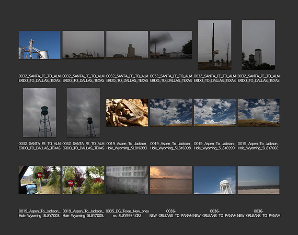Open the cloud photo labeled 5L8Y6998
298x235 pixels.
click(x=171, y=113)
